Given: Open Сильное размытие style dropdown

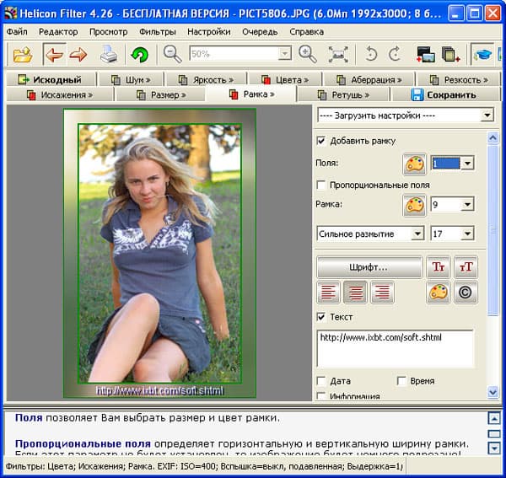Looking at the screenshot, I should [x=417, y=234].
